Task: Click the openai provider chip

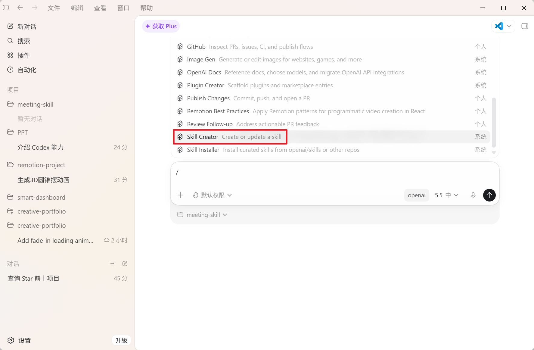Action: click(417, 195)
